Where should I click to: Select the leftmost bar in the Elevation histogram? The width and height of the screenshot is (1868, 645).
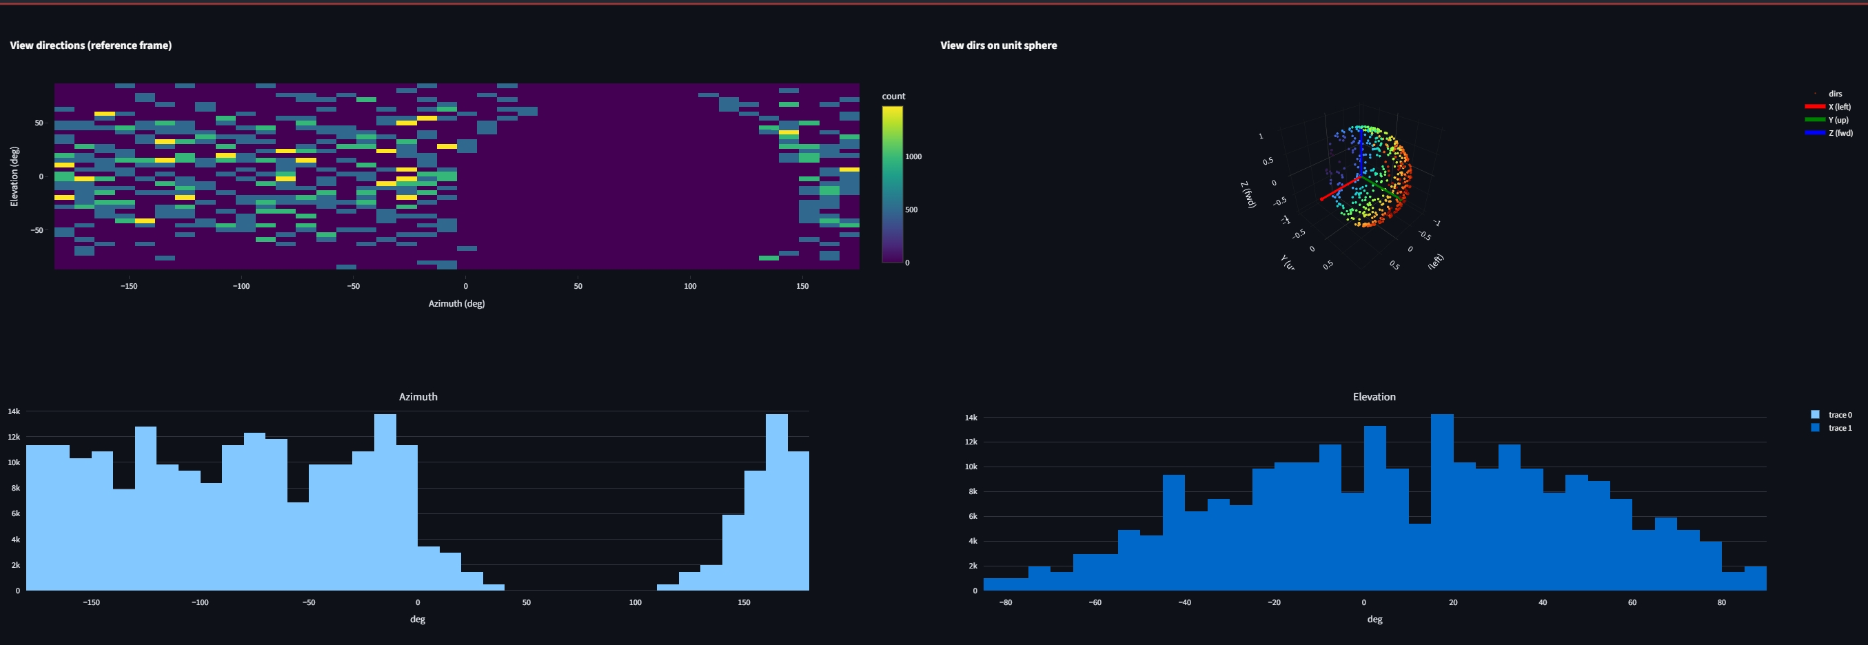(994, 584)
